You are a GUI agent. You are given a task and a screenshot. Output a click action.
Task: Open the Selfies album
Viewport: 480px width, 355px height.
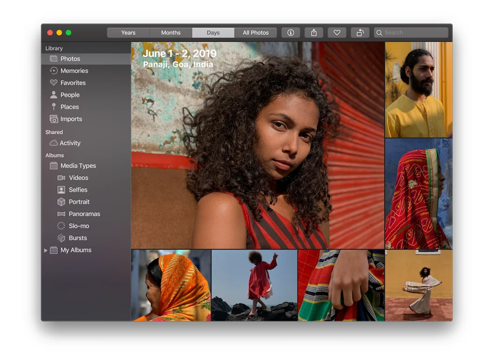(76, 189)
